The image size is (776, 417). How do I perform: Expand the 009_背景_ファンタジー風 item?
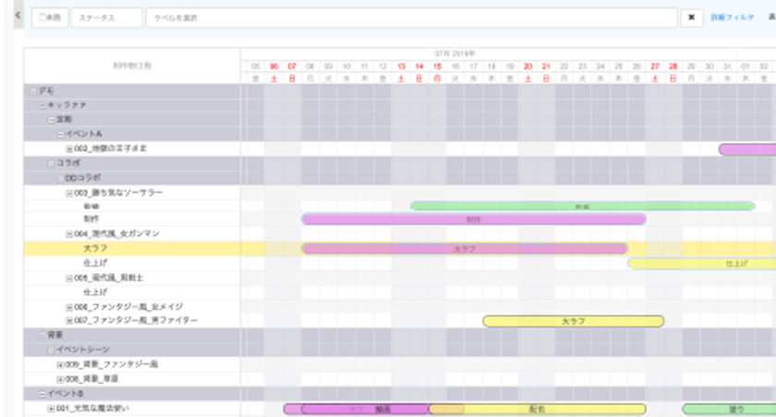pos(60,365)
